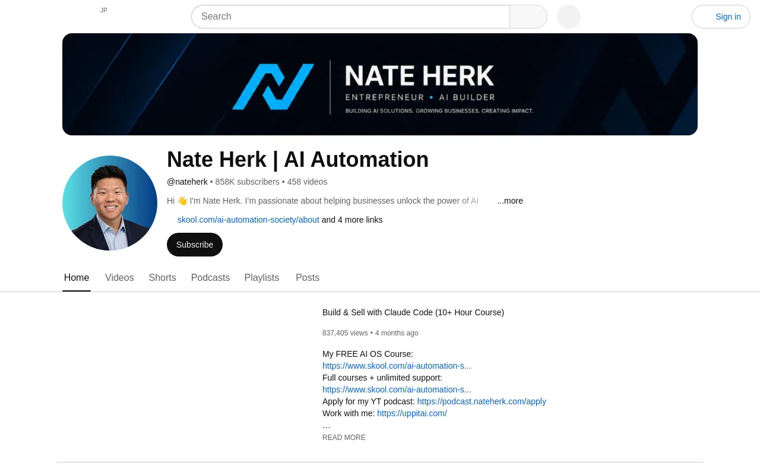The image size is (760, 475).
Task: Open the Shorts tab
Action: [x=162, y=278]
